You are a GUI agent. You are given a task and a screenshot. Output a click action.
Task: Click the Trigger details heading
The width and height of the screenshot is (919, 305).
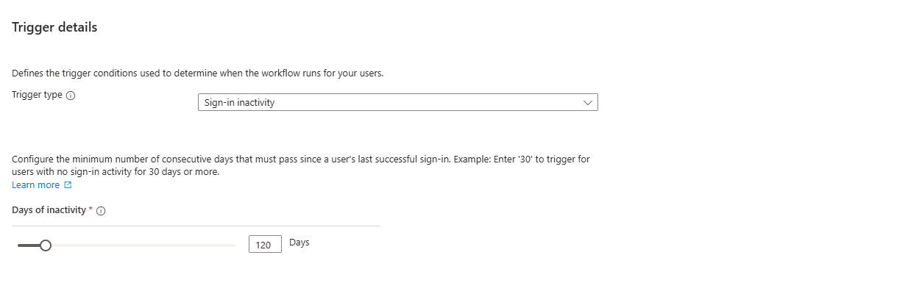54,27
